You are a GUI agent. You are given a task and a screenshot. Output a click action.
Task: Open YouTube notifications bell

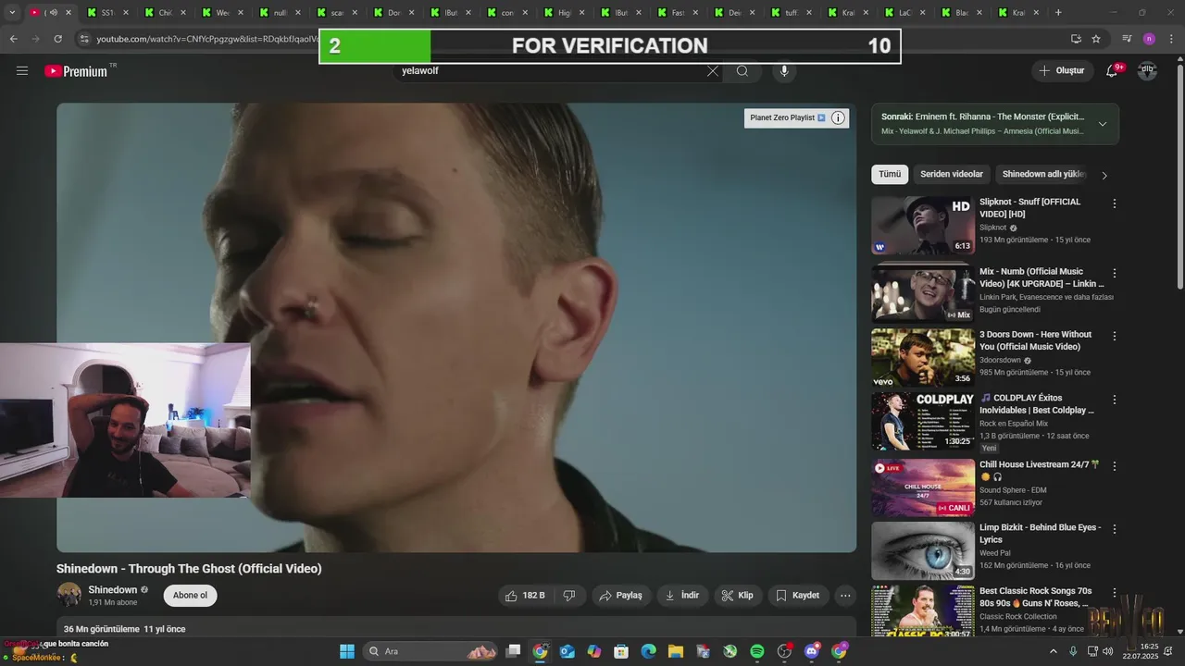tap(1112, 71)
